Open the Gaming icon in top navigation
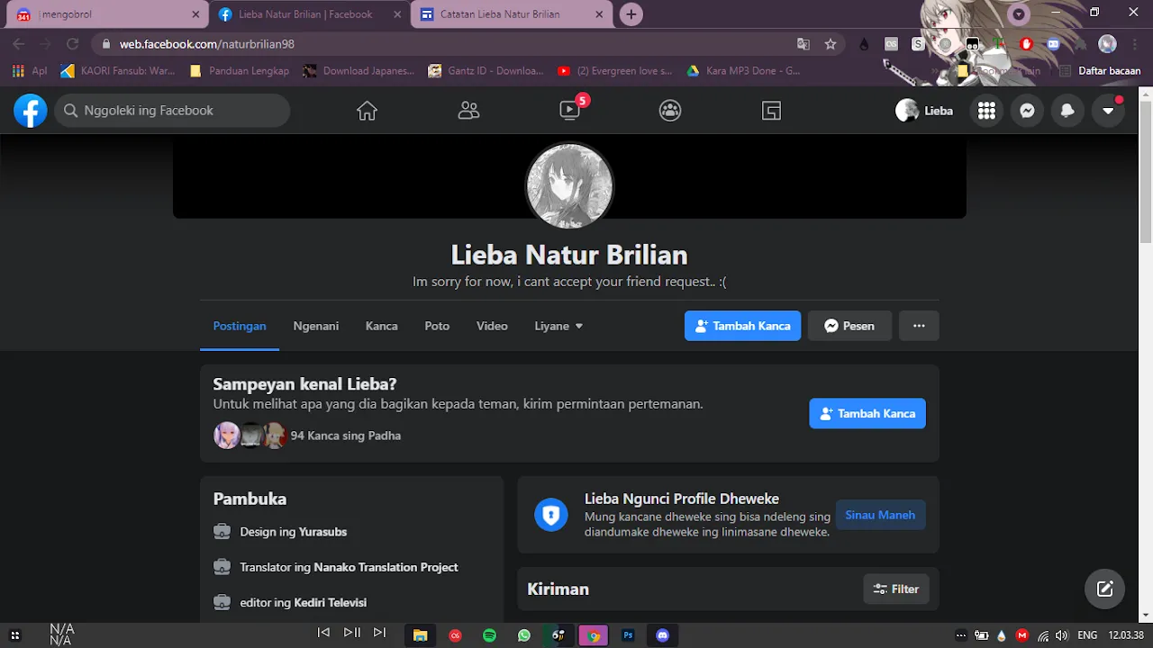 (771, 111)
